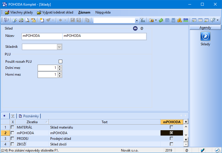Click the @ symbol beside mPOHODA icon
Screen dimensions: 222x153
click(142, 28)
